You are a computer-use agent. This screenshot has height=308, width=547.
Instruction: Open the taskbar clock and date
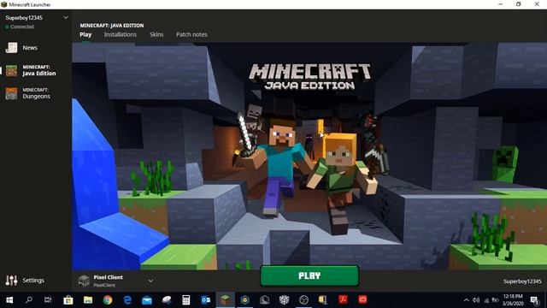[513, 300]
